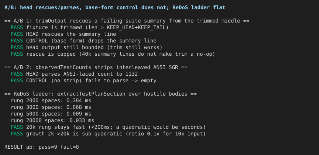Click the 'rung 2000 spaces' timing line
This screenshot has height=155, width=319.
pos(51,101)
